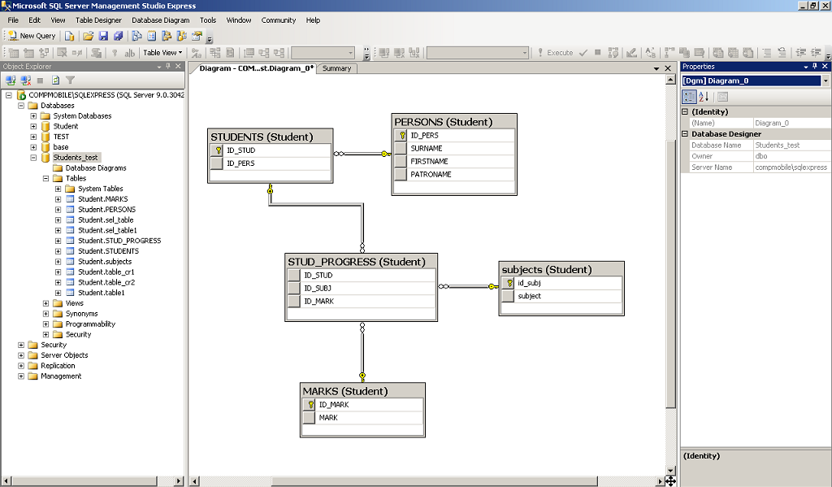This screenshot has height=487, width=832.
Task: Click the Summary page toolbar icon
Action: (152, 36)
